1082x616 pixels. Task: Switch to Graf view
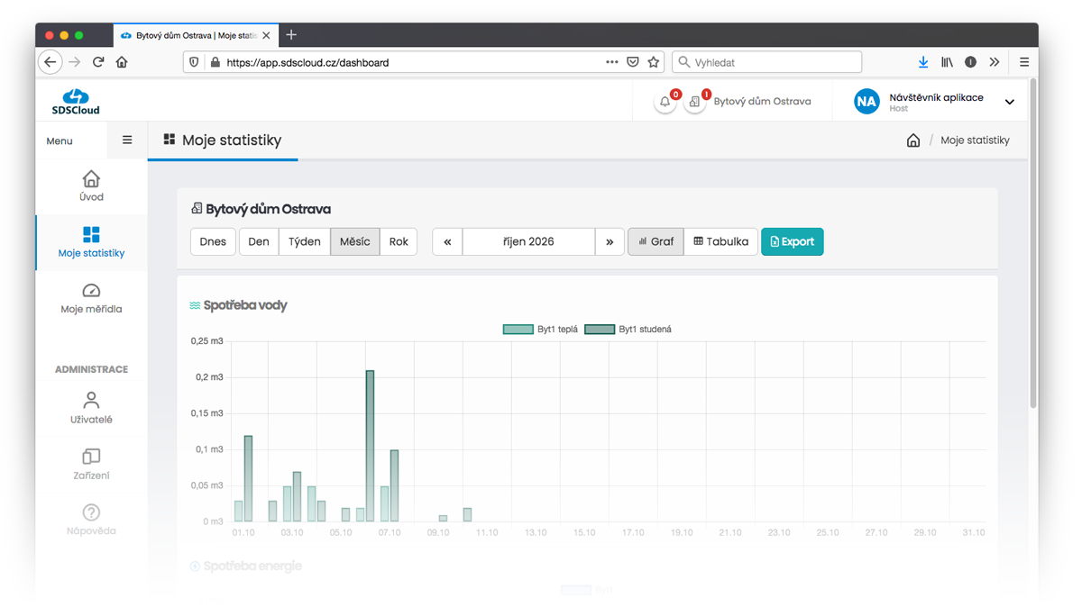[656, 241]
